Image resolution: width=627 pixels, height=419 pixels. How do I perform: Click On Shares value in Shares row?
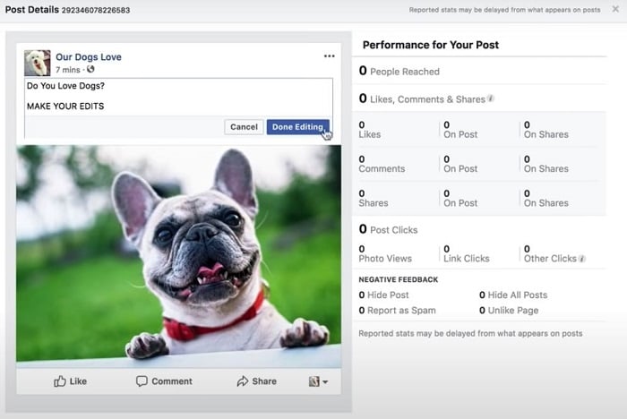coord(546,199)
